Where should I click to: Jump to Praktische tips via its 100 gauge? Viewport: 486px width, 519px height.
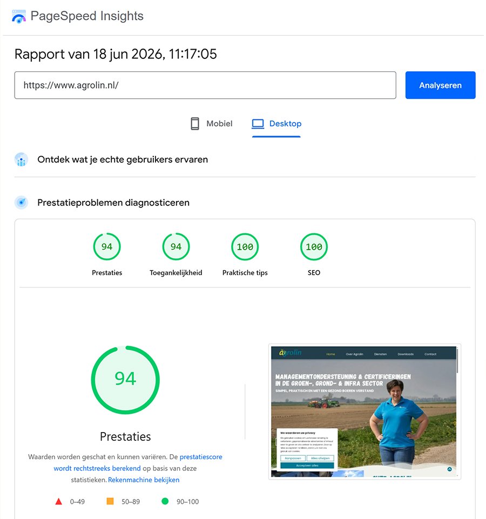(245, 247)
